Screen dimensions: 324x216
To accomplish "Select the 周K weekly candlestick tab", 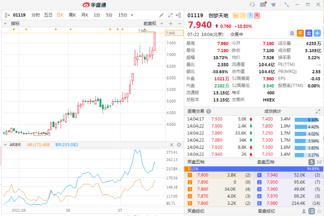I will [x=72, y=15].
